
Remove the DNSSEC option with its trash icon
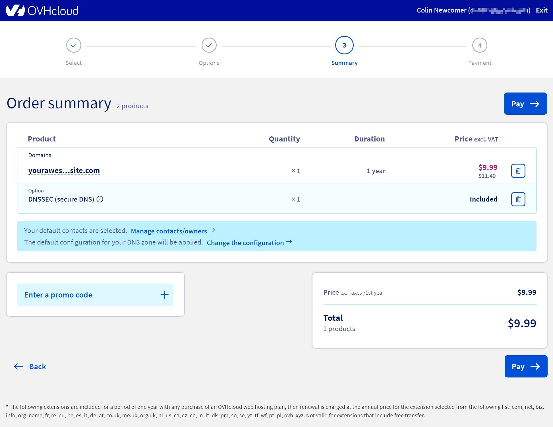pos(518,199)
